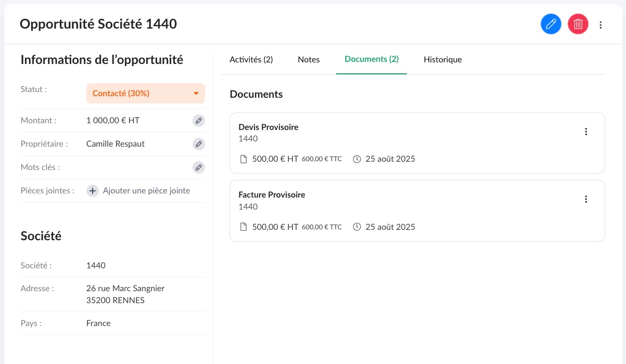Switch to the Activités (2) tab
626x364 pixels.
pyautogui.click(x=251, y=60)
